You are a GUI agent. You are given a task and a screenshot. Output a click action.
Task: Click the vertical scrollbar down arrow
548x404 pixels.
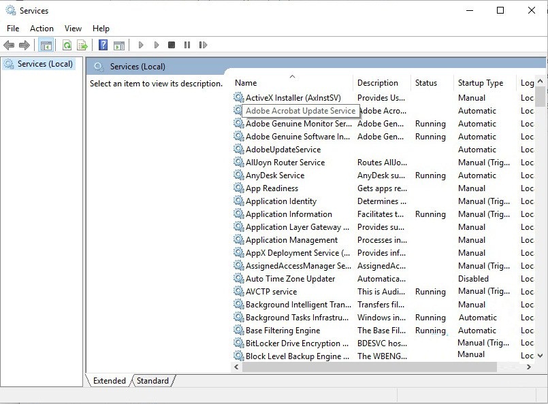click(x=541, y=355)
